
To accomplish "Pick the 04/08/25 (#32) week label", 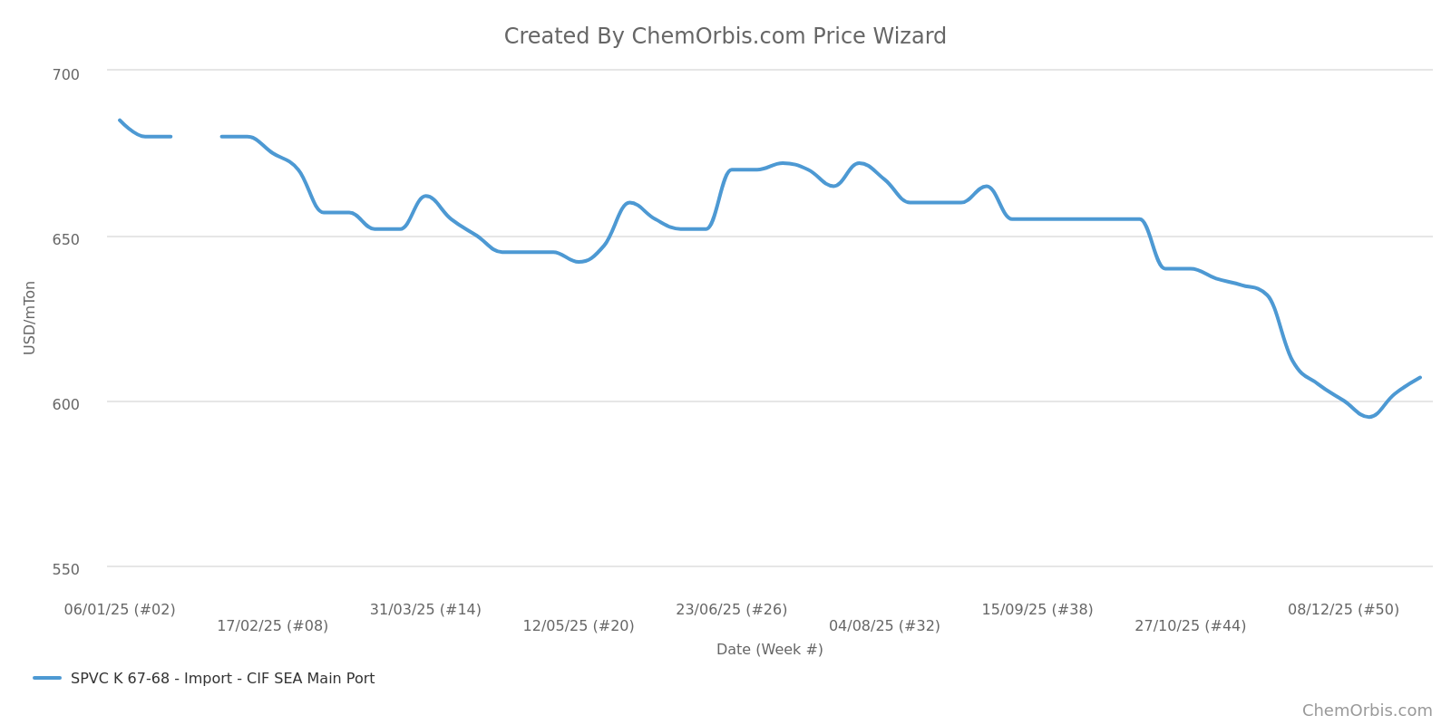I will point(884,626).
